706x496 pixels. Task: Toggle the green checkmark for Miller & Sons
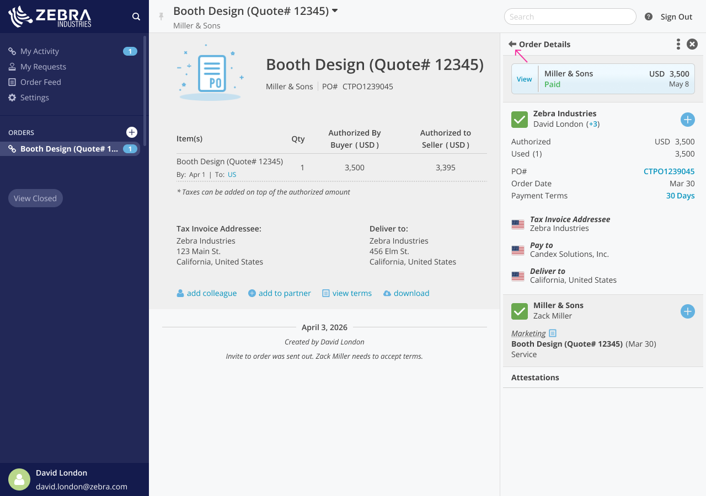click(x=520, y=311)
